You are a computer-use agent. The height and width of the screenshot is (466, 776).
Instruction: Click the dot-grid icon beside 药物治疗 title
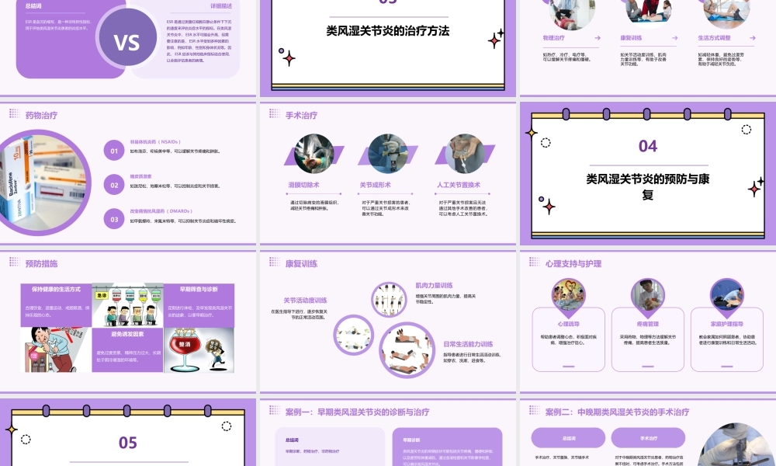coord(14,113)
